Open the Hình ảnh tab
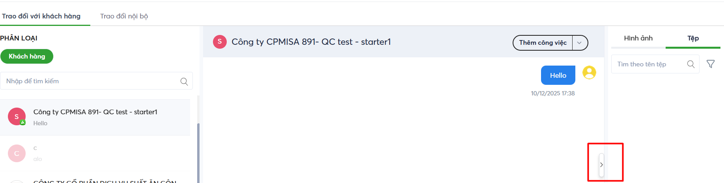The height and width of the screenshot is (183, 724). coord(638,38)
